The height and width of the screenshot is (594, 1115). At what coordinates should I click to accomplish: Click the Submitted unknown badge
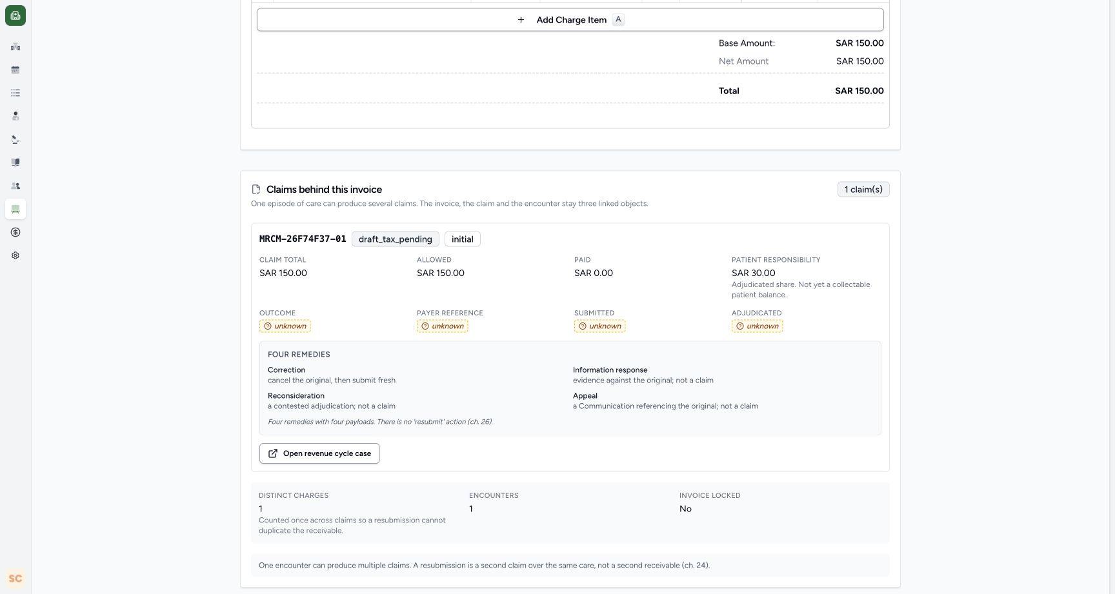(x=600, y=326)
